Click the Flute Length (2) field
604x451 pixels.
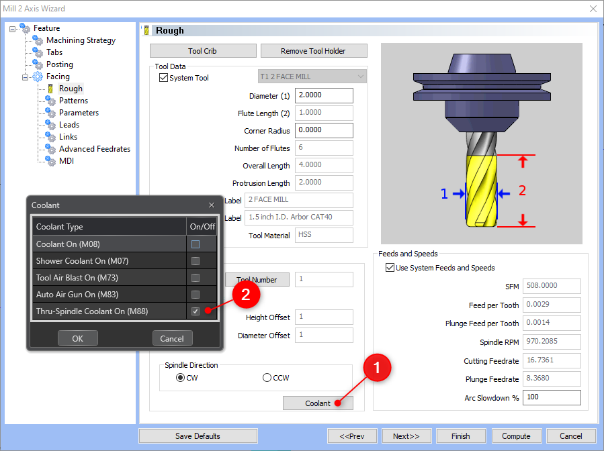(324, 113)
